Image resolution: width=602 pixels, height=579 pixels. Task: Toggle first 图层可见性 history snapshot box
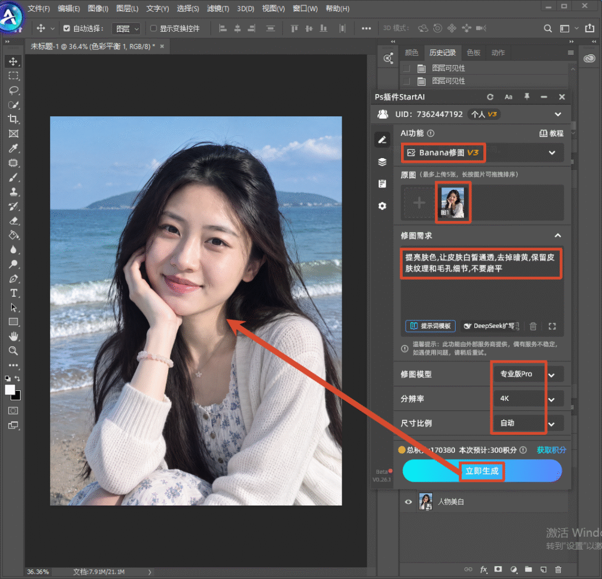pyautogui.click(x=407, y=68)
